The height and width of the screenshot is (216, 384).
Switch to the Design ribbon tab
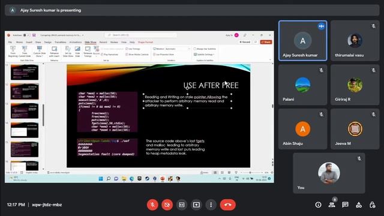pos(48,42)
